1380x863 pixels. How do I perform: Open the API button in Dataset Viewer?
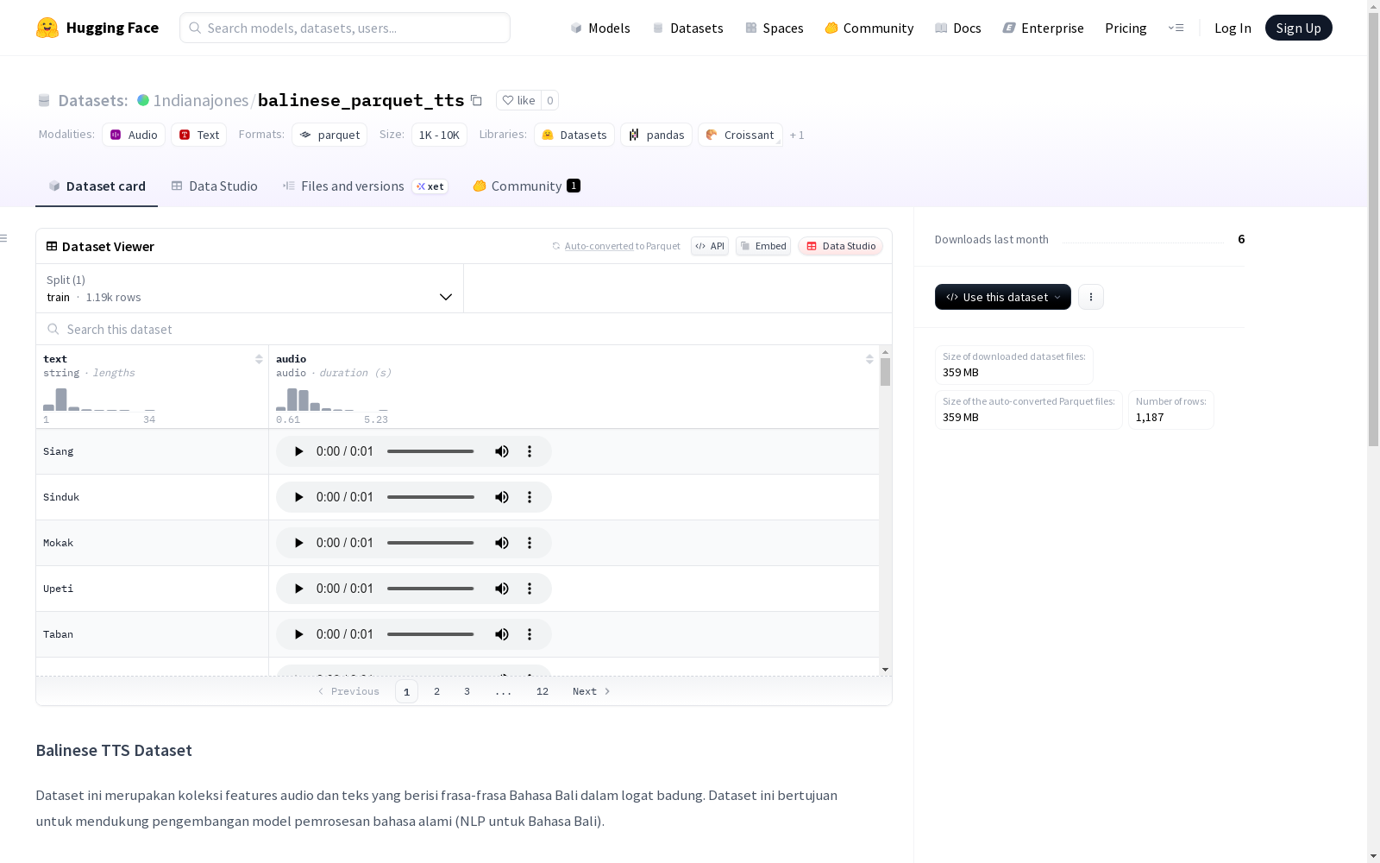click(710, 246)
